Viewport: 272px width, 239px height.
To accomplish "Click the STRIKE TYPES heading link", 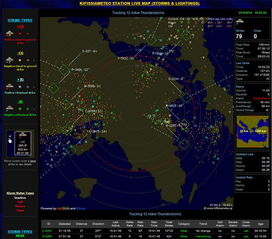I will click(x=20, y=20).
